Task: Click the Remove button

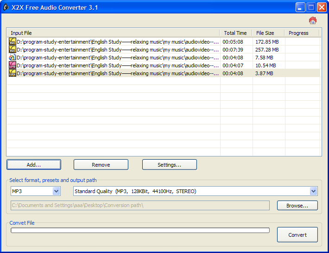Action: [101, 164]
